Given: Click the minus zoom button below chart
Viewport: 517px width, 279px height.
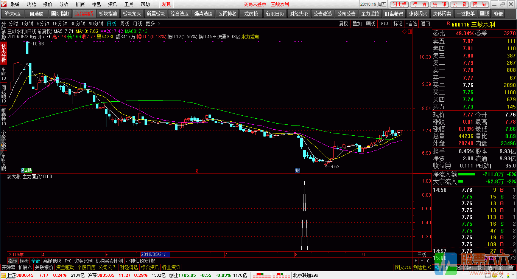Looking at the screenshot, I should tap(422, 261).
